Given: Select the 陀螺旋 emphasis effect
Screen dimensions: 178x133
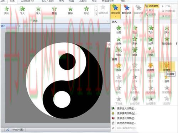Looking at the screenshot, I should [167, 66].
